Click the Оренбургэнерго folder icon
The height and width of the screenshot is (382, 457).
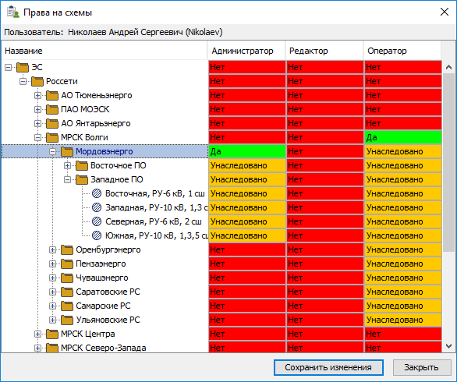click(67, 249)
